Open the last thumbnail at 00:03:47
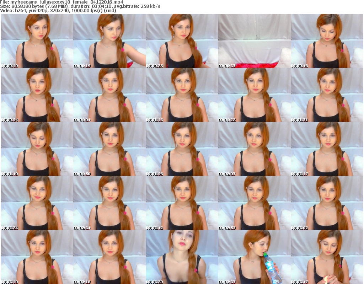The image size is (364, 284). pos(327,257)
